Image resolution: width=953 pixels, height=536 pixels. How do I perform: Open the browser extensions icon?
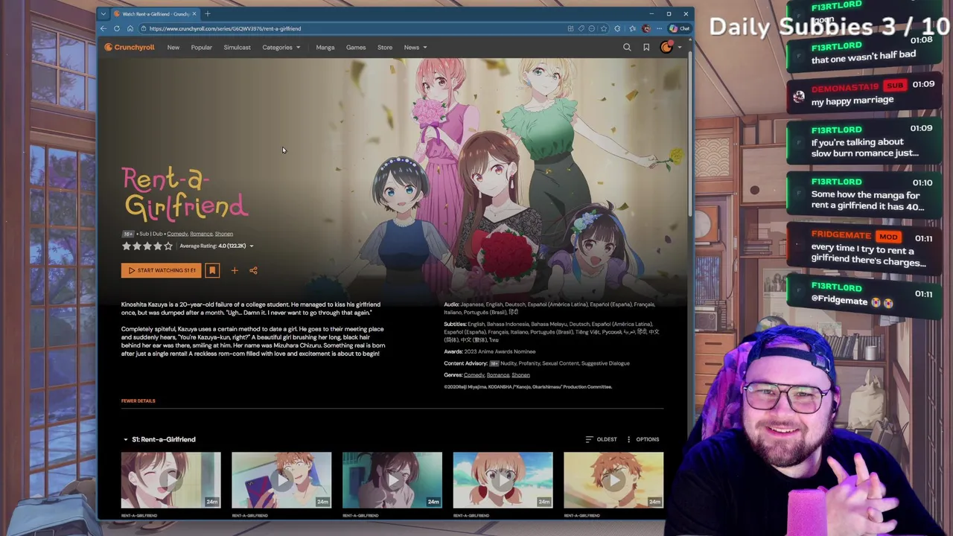pyautogui.click(x=617, y=28)
